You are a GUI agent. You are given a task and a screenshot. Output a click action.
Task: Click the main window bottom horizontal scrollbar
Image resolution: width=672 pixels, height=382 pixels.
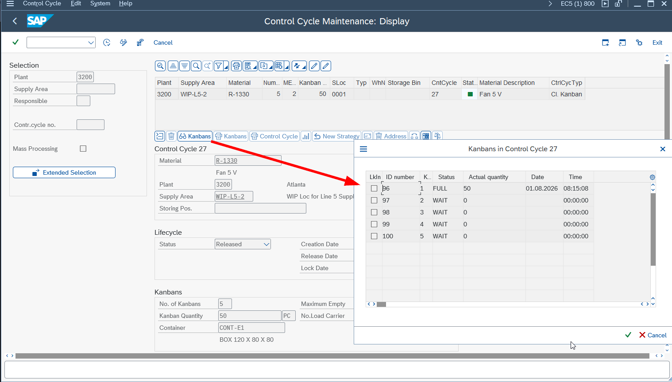click(x=332, y=355)
